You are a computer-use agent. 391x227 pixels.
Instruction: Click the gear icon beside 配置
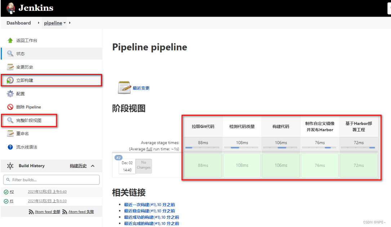coord(10,94)
